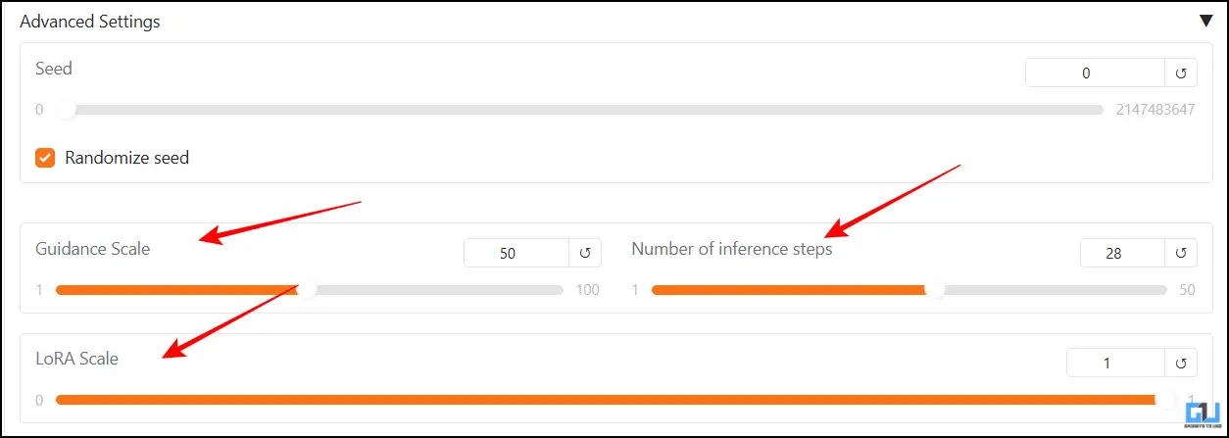The width and height of the screenshot is (1229, 438).
Task: Grab the Guidance Scale slider knob
Action: point(307,290)
